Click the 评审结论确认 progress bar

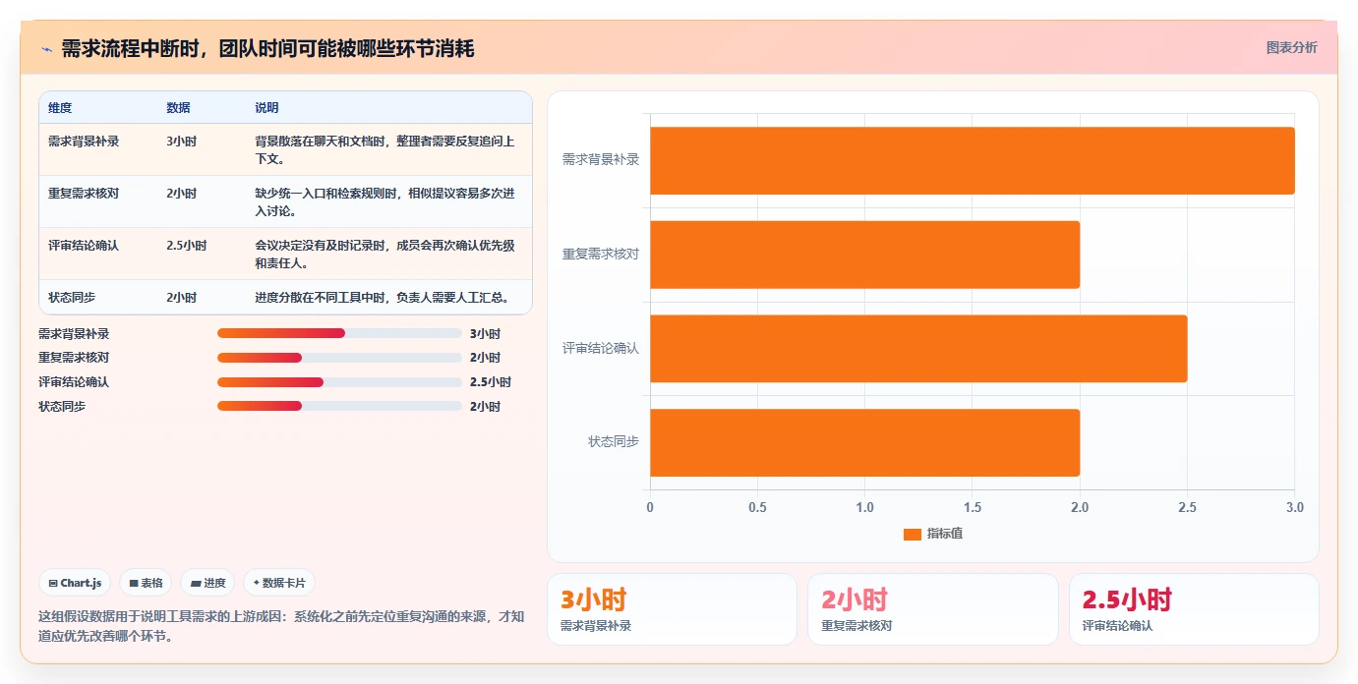(x=339, y=382)
